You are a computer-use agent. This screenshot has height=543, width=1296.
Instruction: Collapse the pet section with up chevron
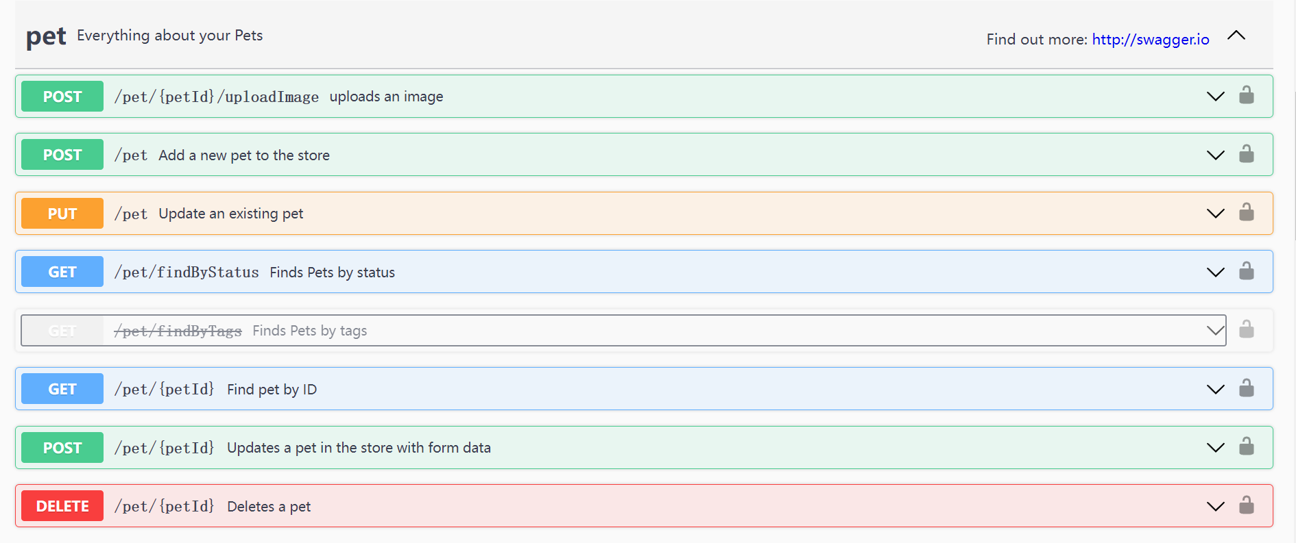tap(1236, 36)
